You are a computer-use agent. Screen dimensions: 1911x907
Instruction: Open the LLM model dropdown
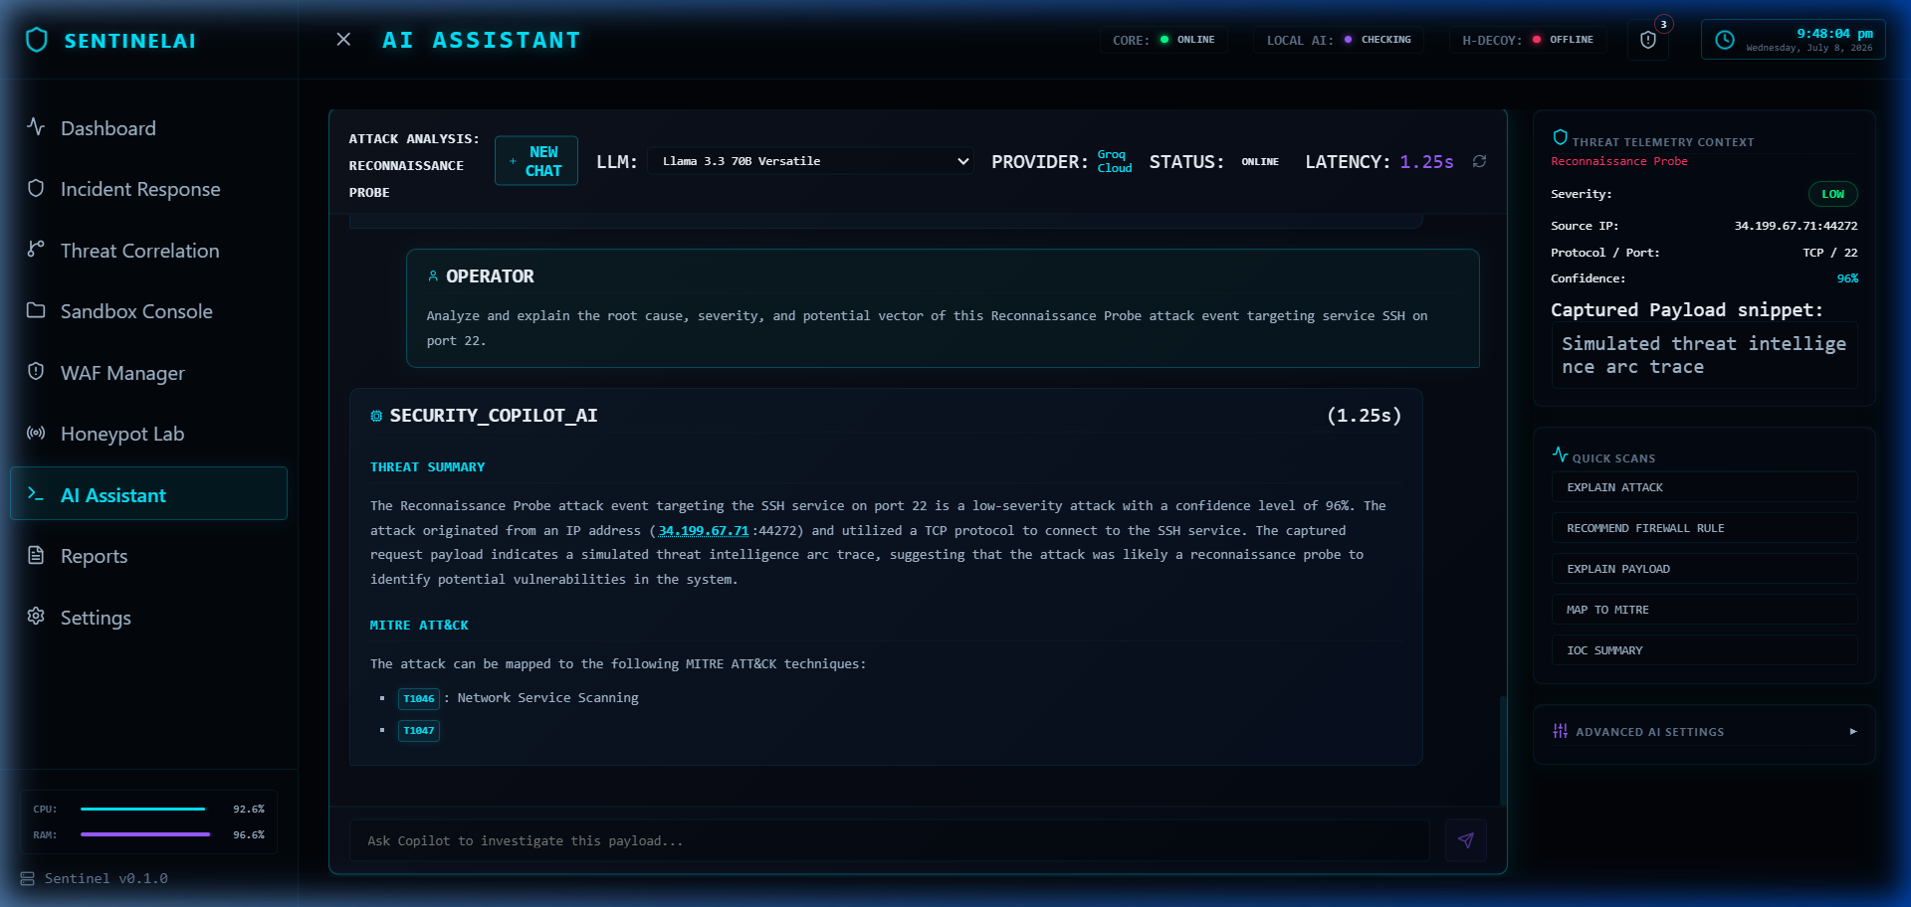click(x=811, y=161)
